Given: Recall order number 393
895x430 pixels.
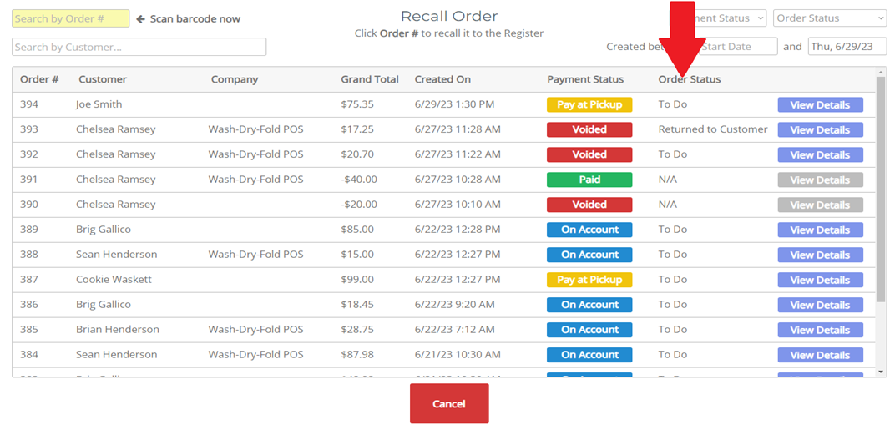Looking at the screenshot, I should click(x=29, y=129).
